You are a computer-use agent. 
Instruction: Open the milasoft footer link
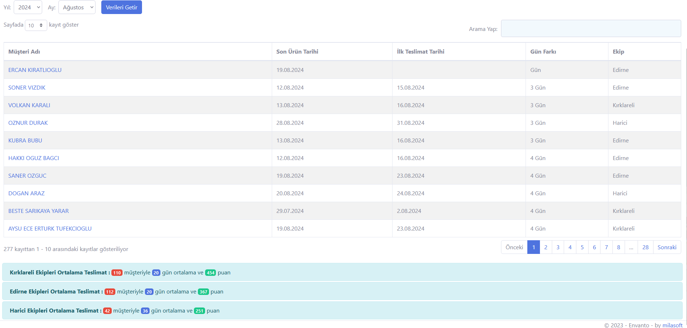(672, 325)
